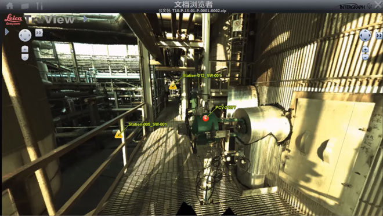
Task: Zoom out with the left minus button
Action: pos(25,57)
